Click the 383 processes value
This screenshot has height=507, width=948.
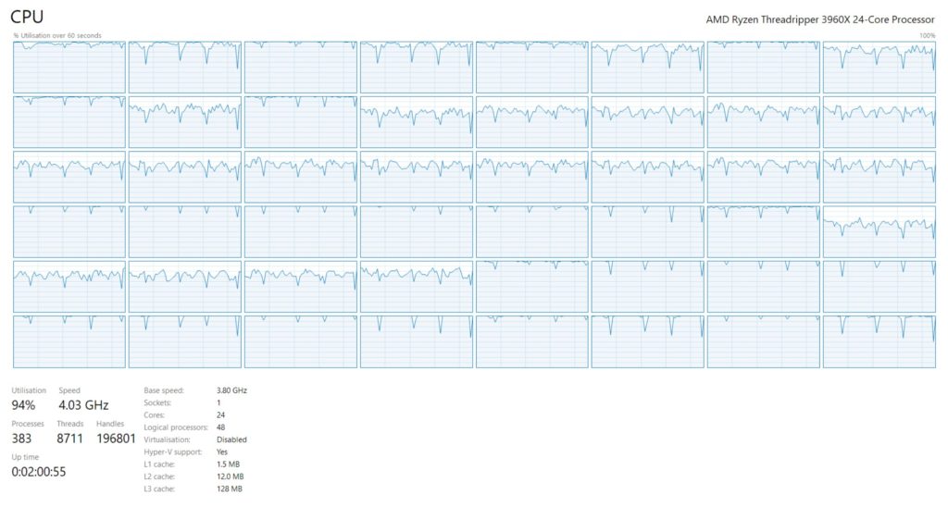[x=21, y=439]
